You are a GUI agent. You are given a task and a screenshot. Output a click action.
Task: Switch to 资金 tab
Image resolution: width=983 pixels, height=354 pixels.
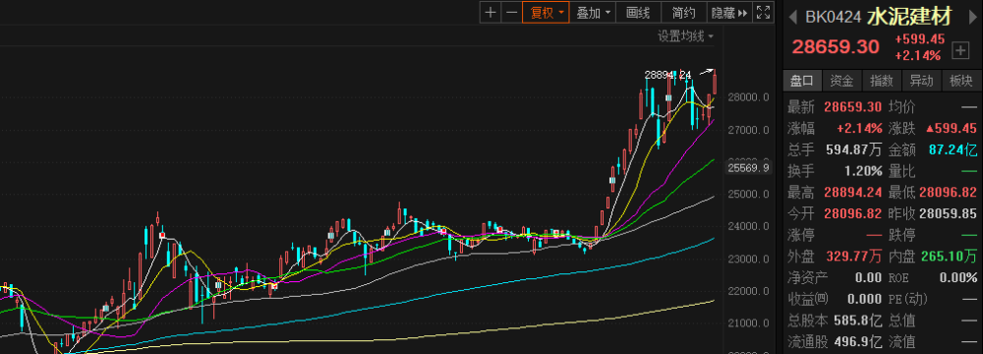(x=841, y=81)
